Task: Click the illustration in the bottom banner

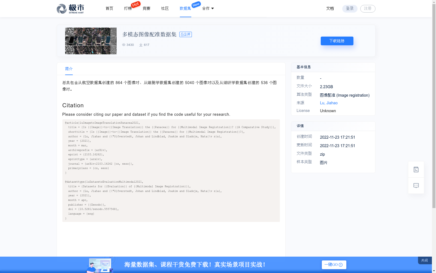Action: coord(100,265)
